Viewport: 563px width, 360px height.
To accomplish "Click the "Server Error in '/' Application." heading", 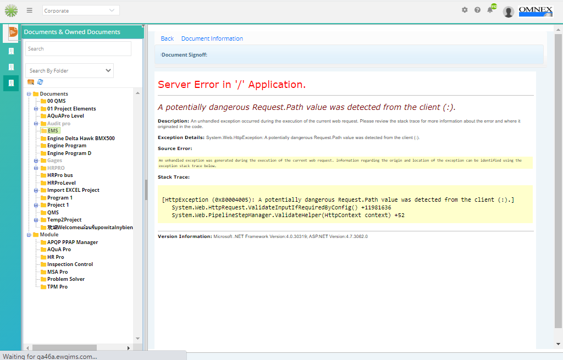I will tap(231, 84).
